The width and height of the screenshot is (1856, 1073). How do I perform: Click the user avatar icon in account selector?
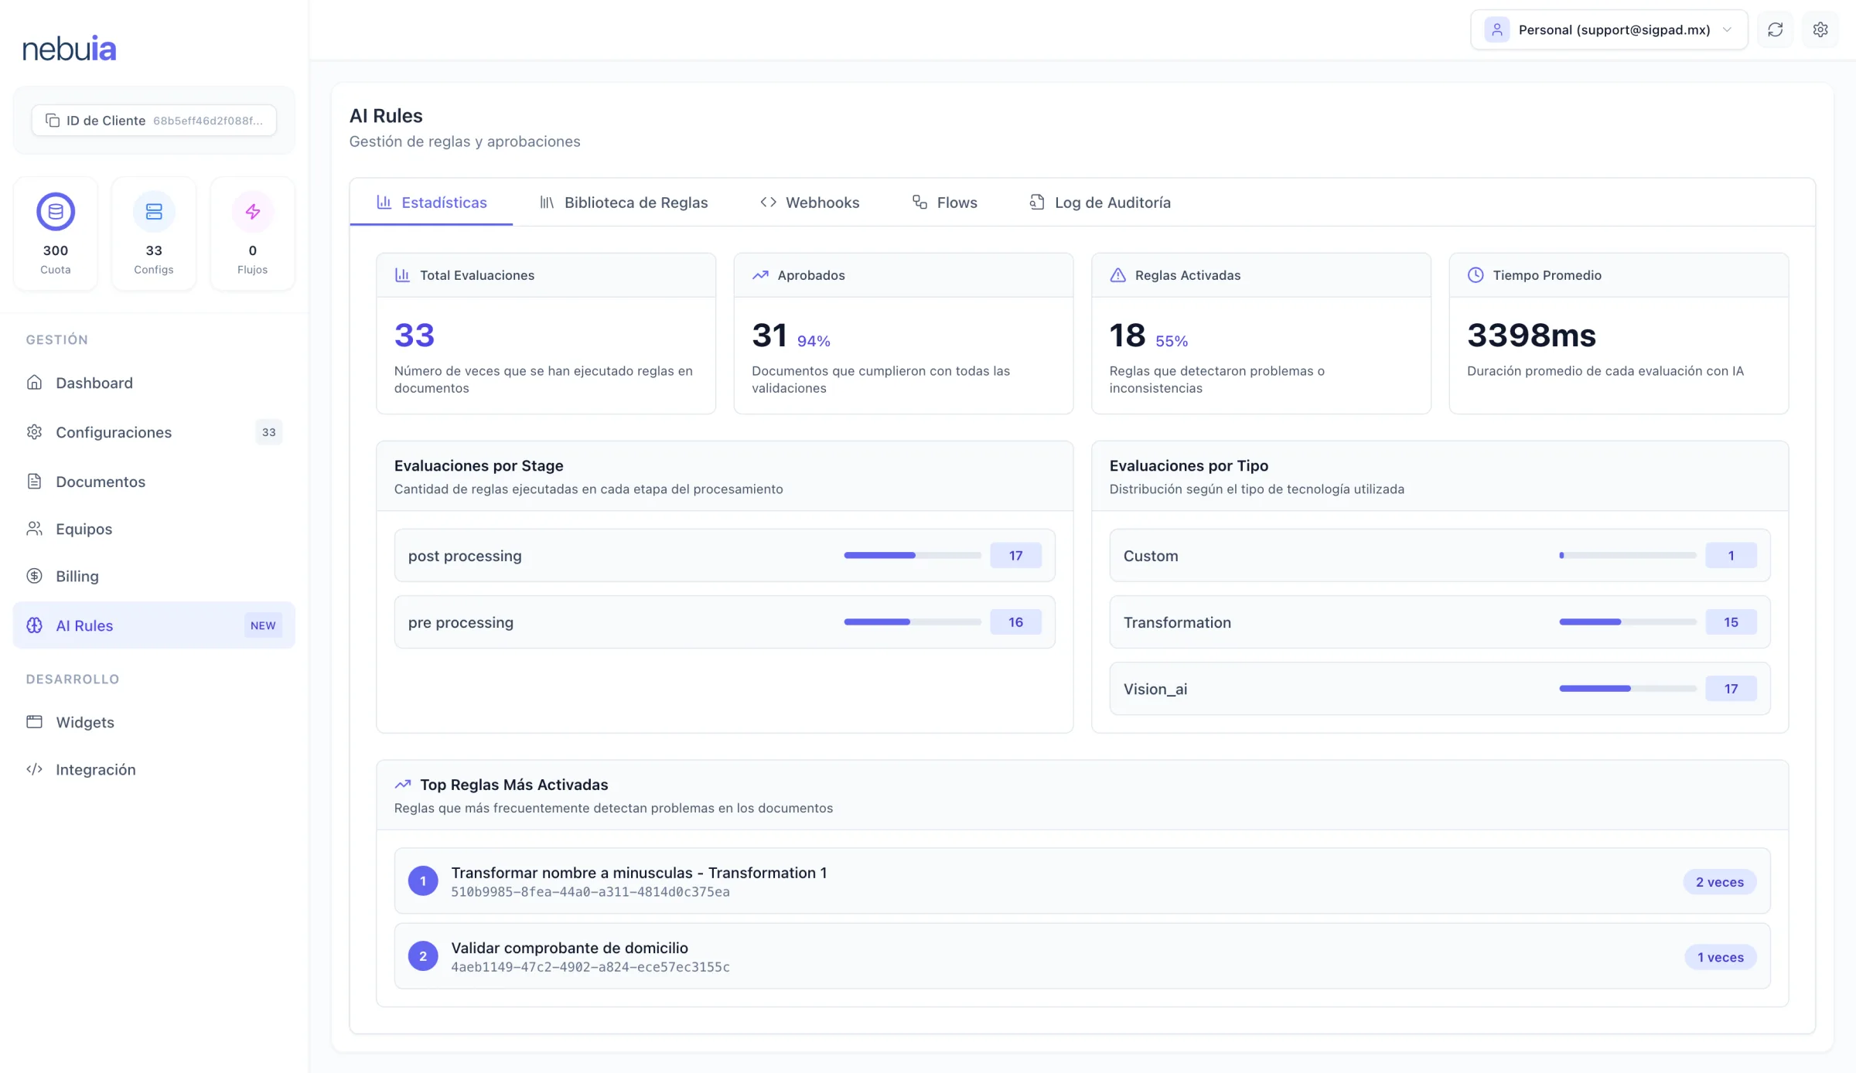[x=1496, y=29]
